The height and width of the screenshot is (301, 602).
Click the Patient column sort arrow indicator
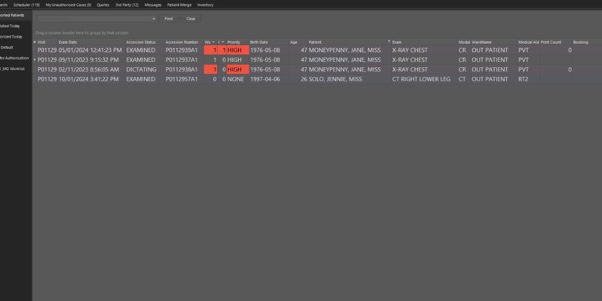coord(389,42)
